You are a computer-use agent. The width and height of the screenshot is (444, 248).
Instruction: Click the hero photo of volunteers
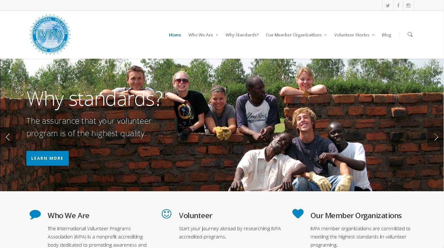coord(222,125)
